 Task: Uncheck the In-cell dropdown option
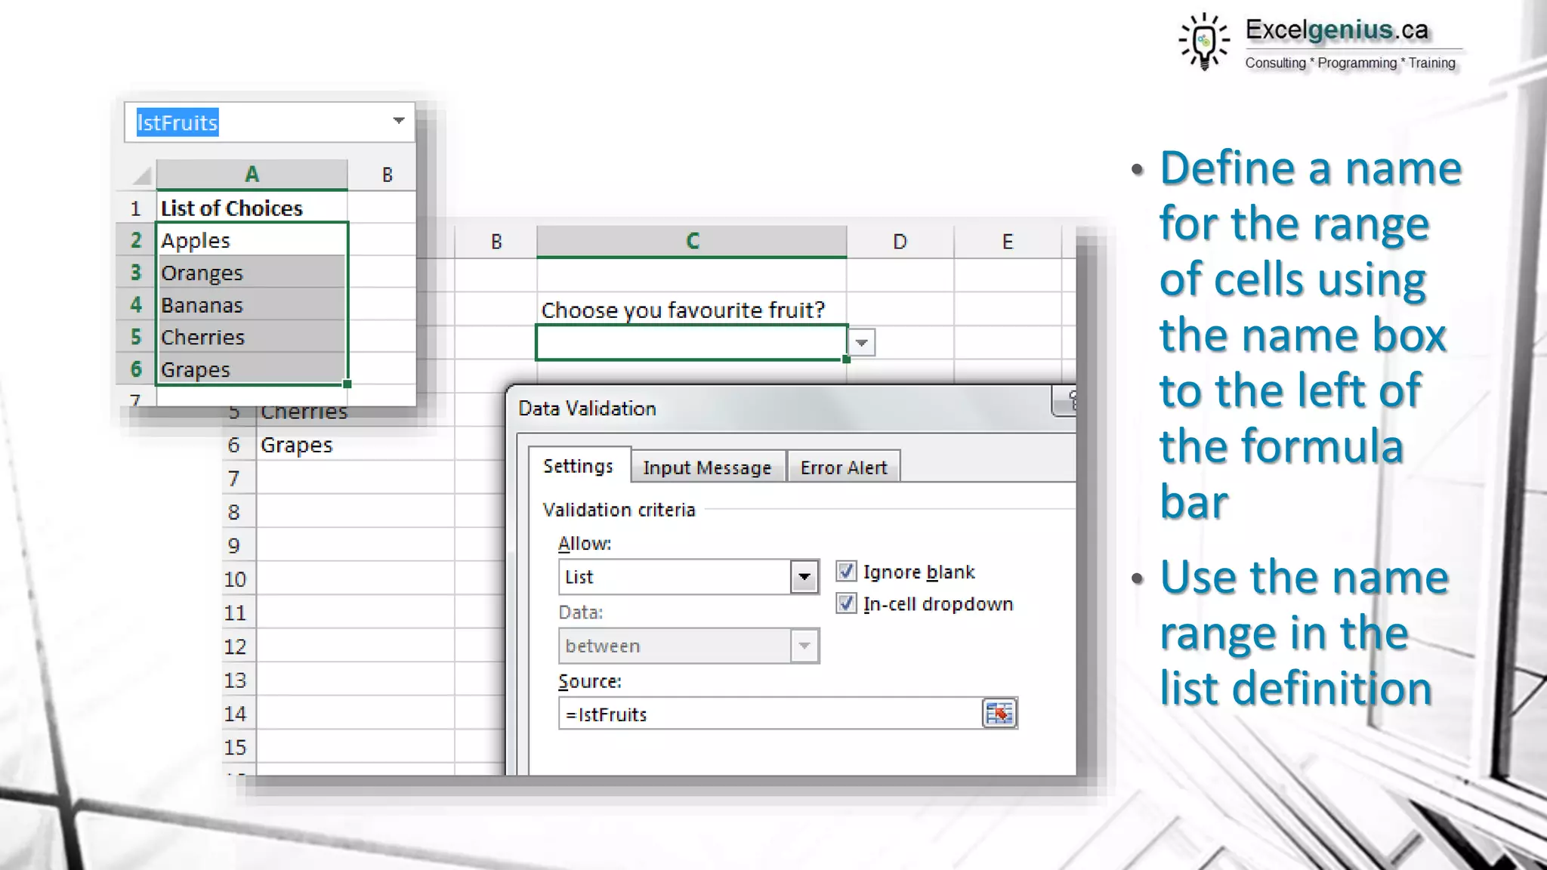(846, 603)
